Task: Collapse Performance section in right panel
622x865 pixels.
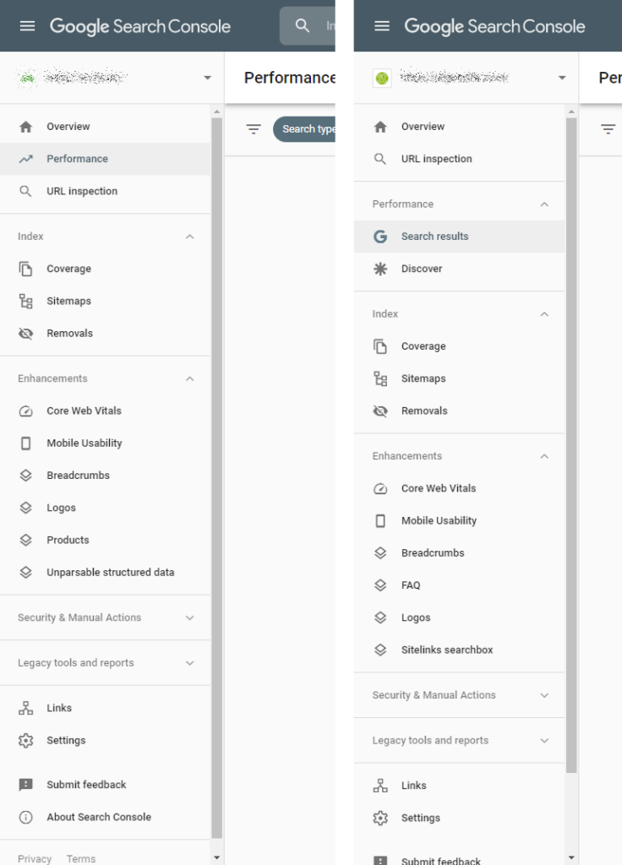Action: coord(544,204)
